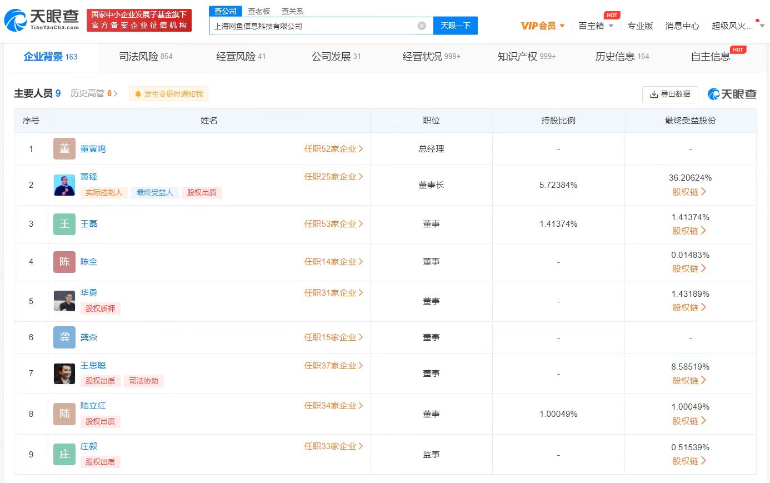This screenshot has width=770, height=483.
Task: Click the red 国家中小企业发展子基金旗下 banner
Action: (139, 20)
